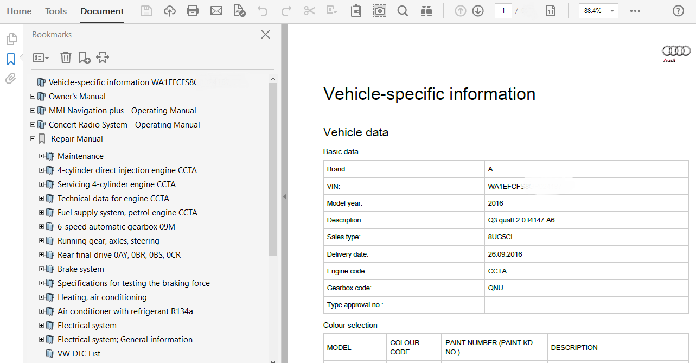Image resolution: width=696 pixels, height=363 pixels.
Task: Close the Bookmarks panel
Action: point(265,35)
